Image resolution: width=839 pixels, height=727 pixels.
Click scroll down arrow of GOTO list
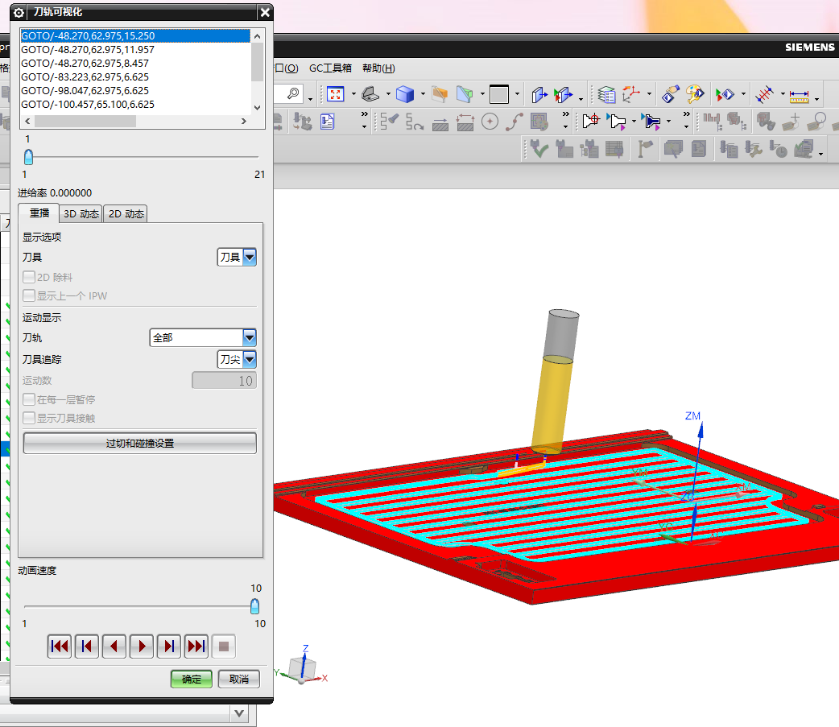click(258, 108)
